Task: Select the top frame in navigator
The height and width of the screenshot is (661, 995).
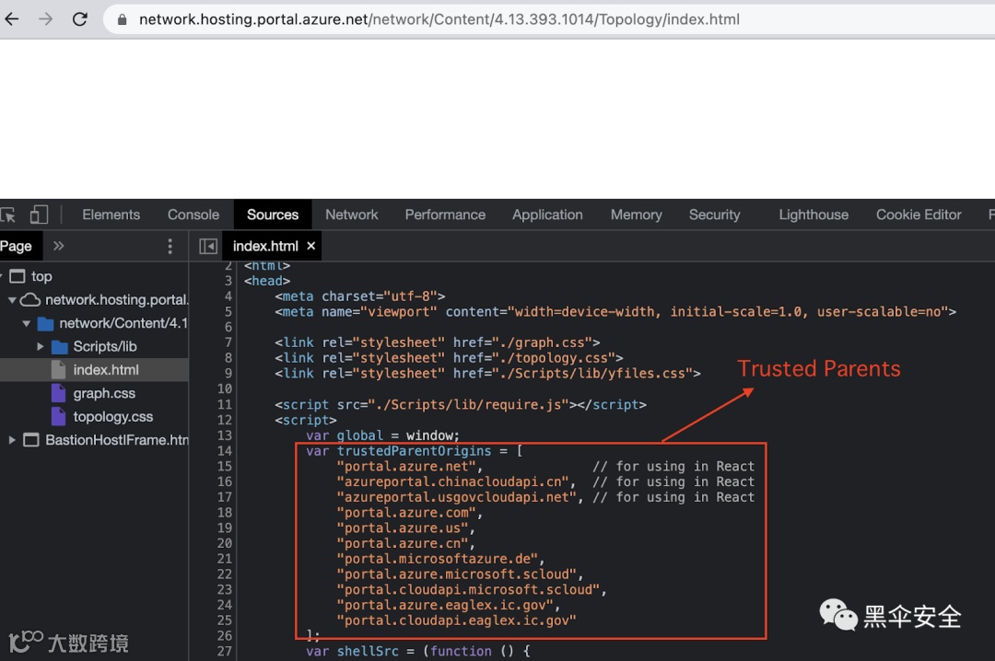Action: 41,276
